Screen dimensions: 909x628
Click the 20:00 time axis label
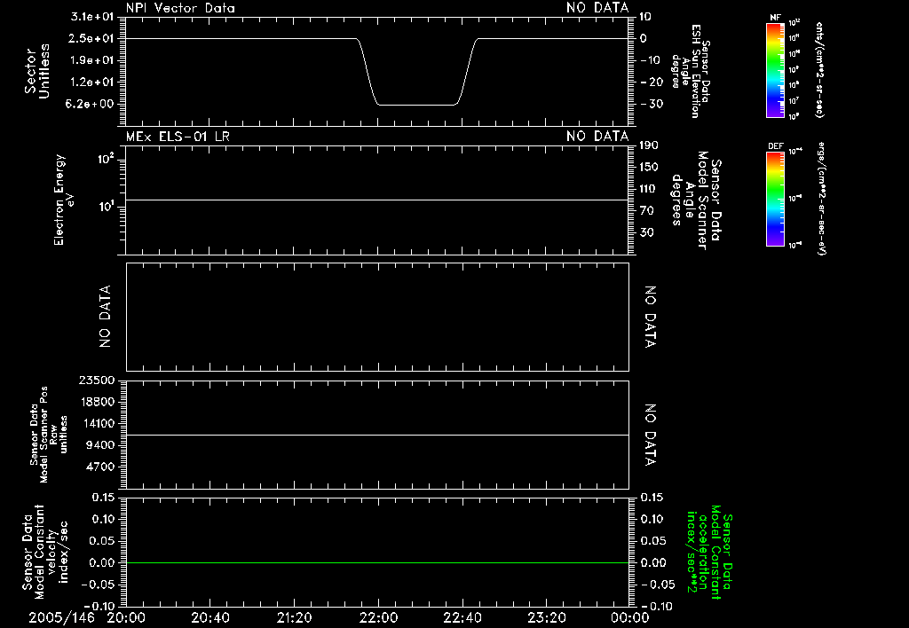pos(126,617)
